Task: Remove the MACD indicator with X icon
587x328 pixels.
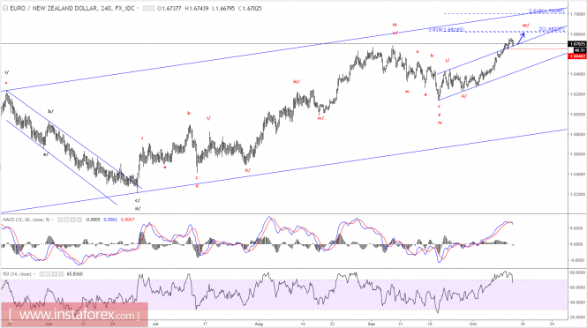Action: click(x=79, y=220)
